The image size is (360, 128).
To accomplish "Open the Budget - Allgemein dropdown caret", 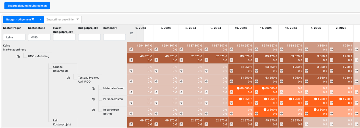I will 41,20.
